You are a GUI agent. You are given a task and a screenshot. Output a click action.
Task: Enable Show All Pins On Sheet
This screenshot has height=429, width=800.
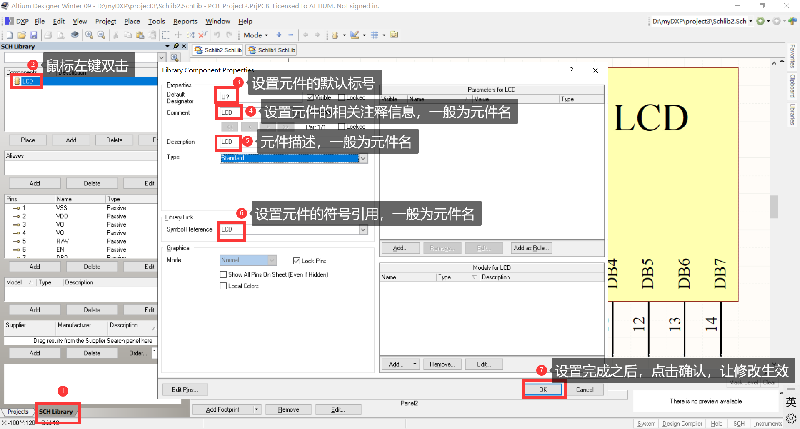223,274
